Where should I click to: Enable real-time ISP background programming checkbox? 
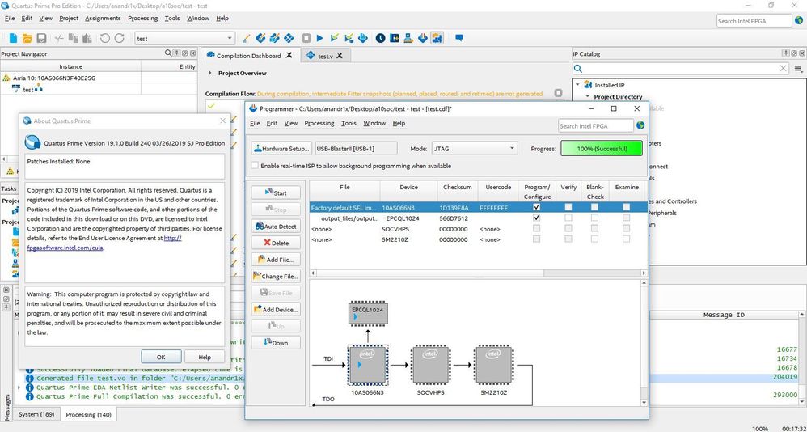[x=255, y=166]
